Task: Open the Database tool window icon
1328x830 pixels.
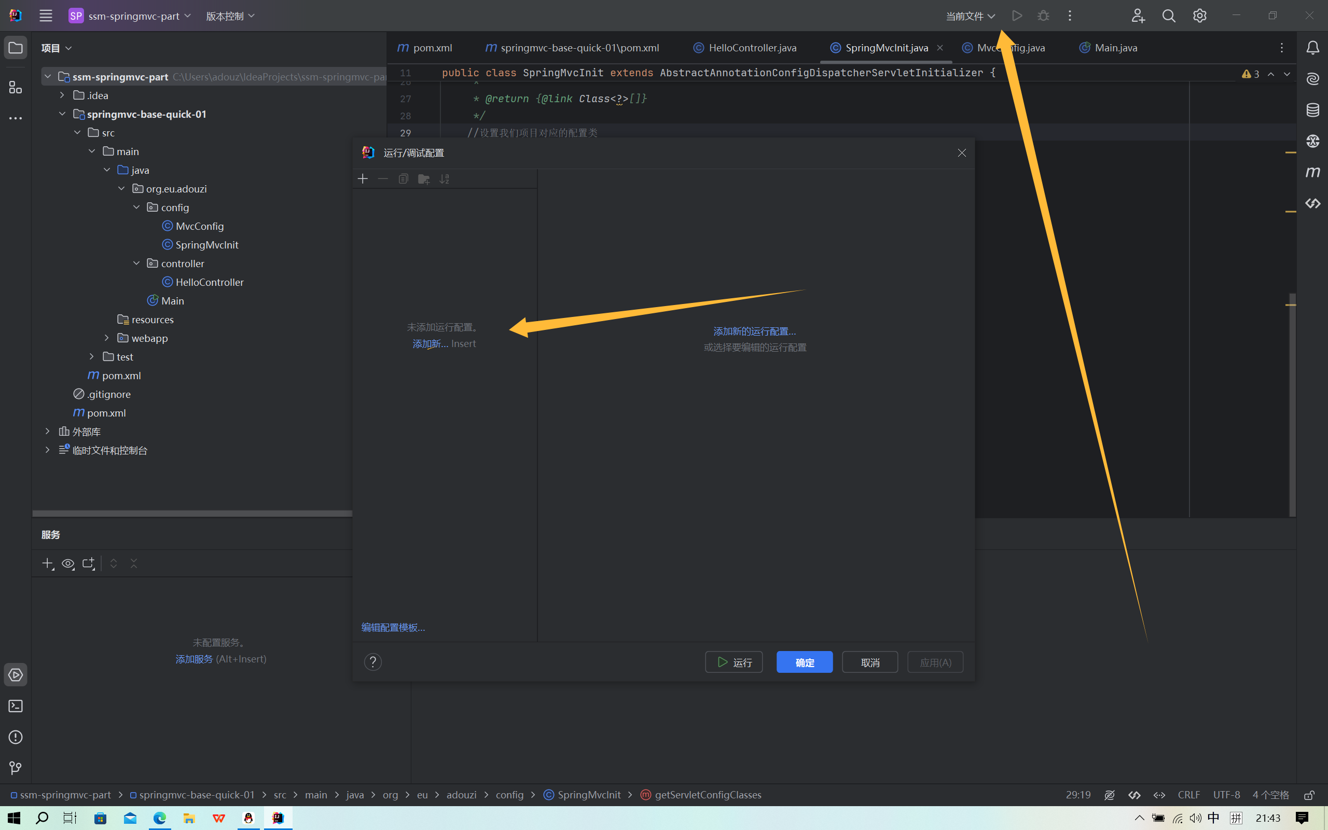Action: point(1312,110)
